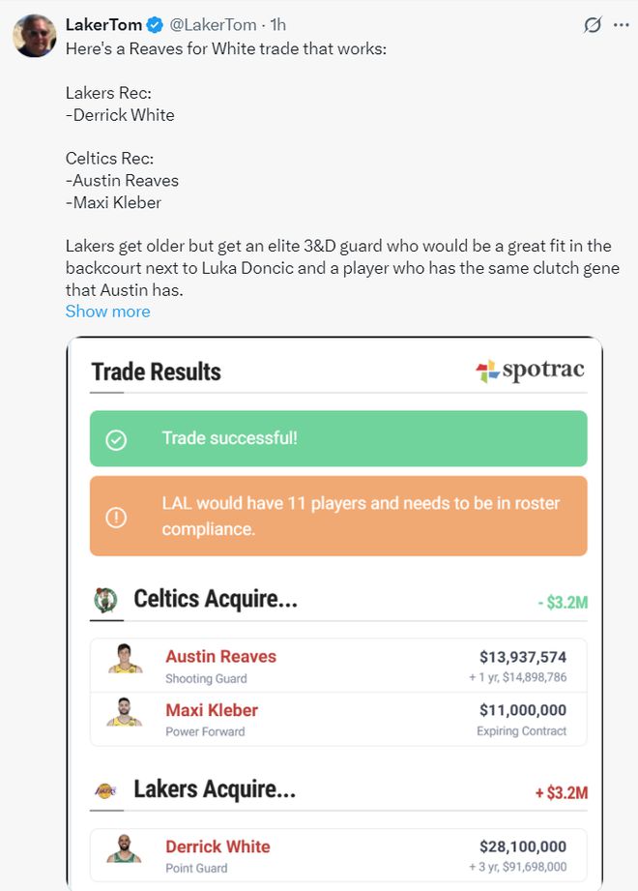Open the Maxi Kleber player name link

212,710
